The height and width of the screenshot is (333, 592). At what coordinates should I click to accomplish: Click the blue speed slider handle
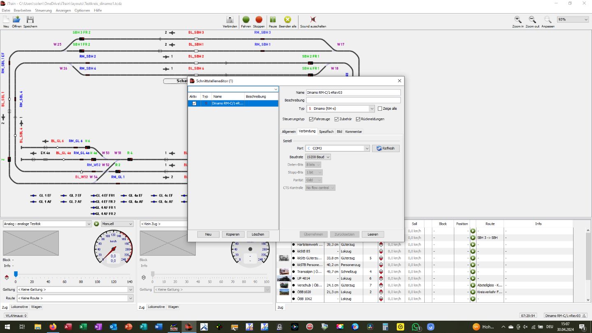(x=16, y=274)
